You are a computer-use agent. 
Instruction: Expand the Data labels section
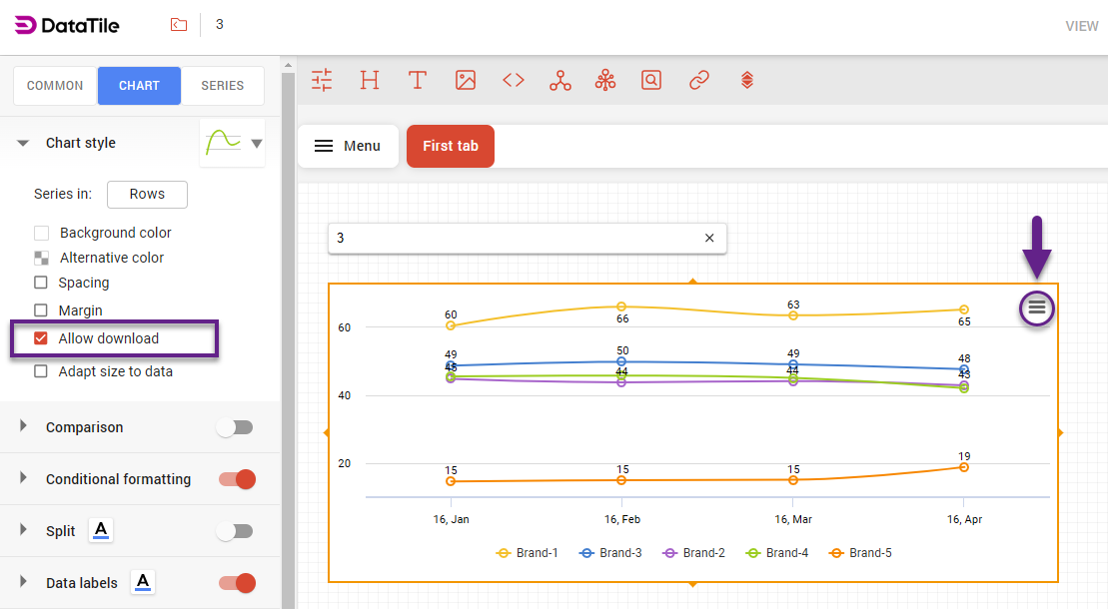pyautogui.click(x=24, y=583)
